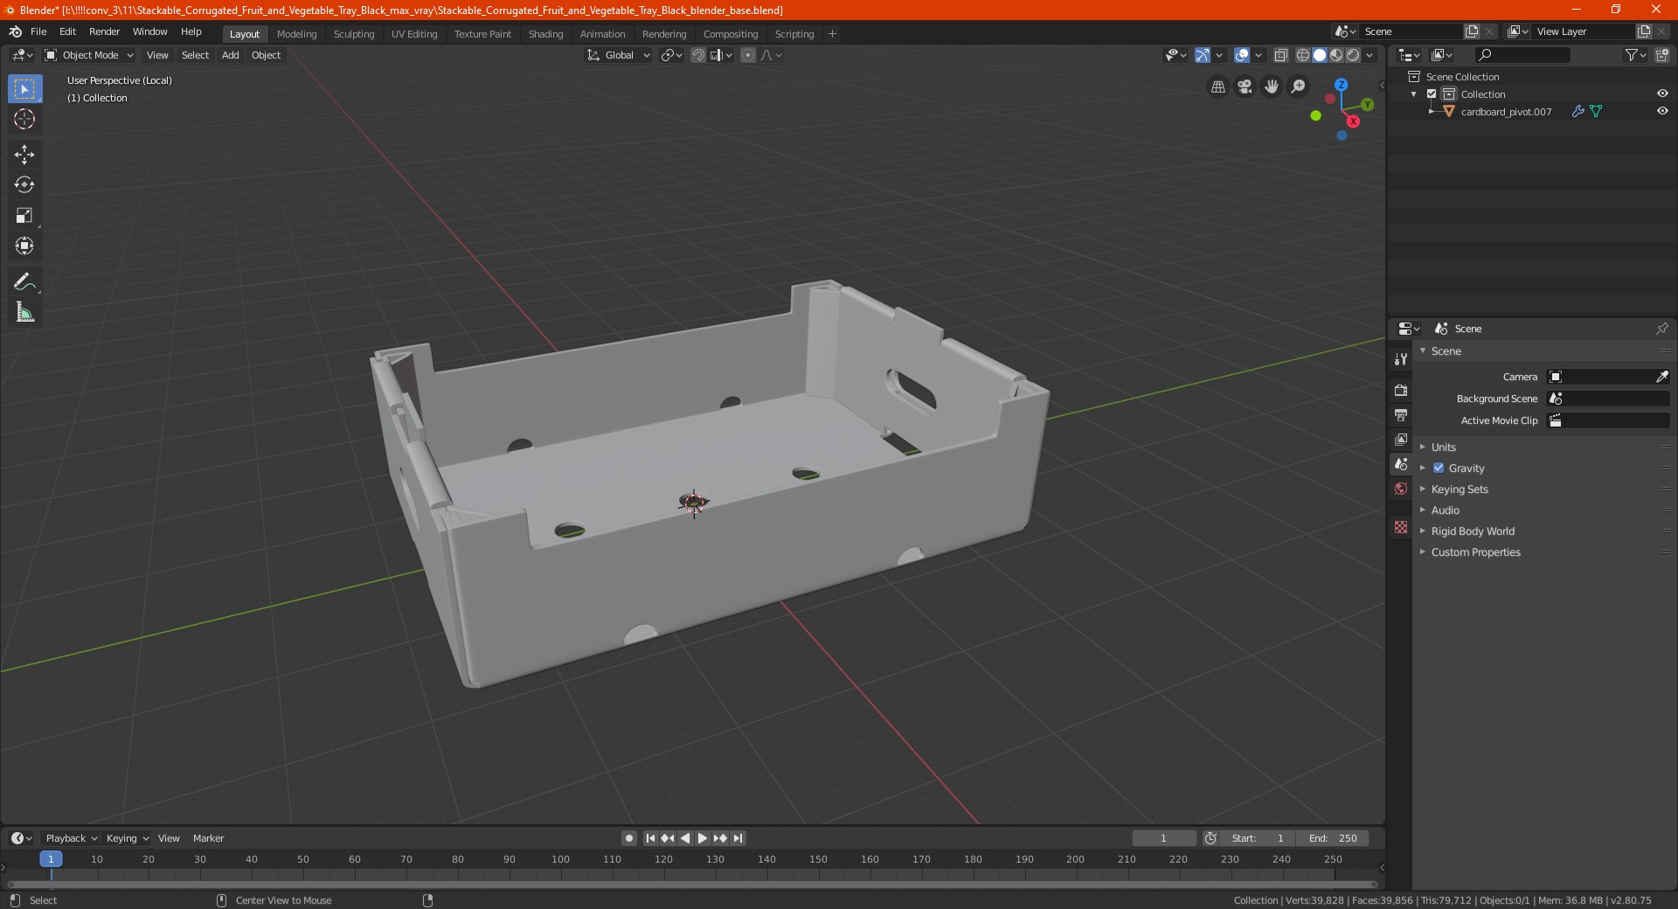Click the new collection icon in the outliner

(1661, 55)
